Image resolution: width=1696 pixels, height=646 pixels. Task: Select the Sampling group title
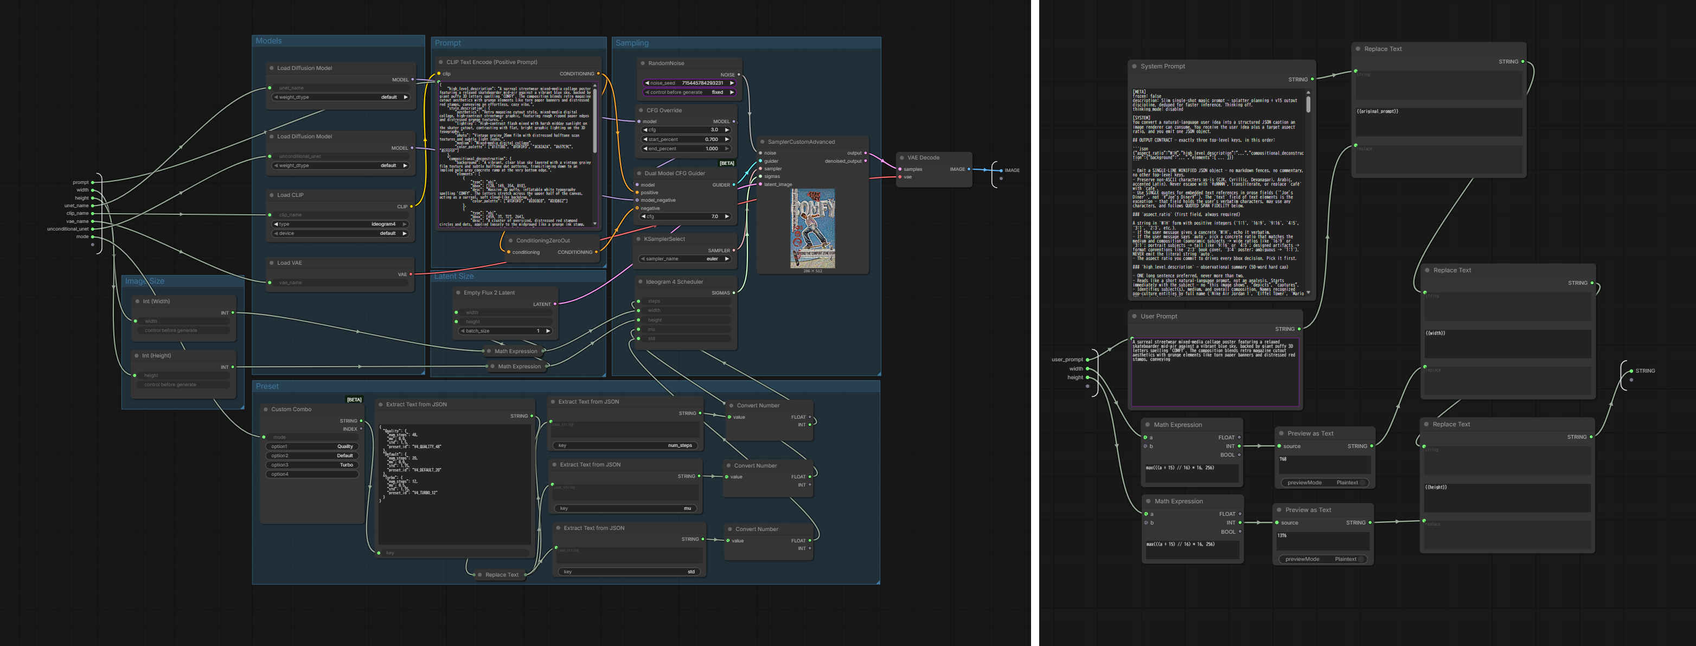(632, 43)
